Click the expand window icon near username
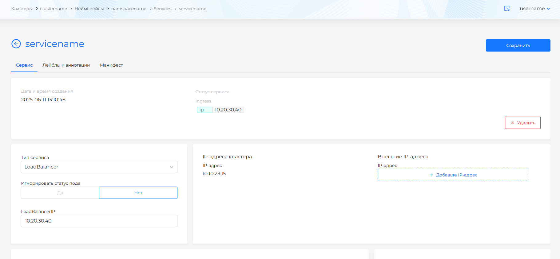Image resolution: width=560 pixels, height=259 pixels. (x=507, y=9)
